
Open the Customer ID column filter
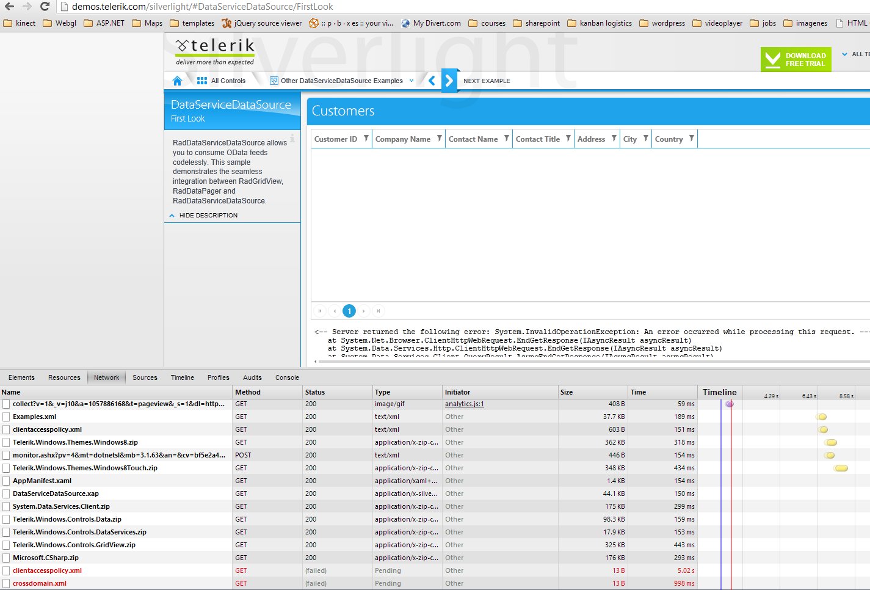pyautogui.click(x=366, y=139)
